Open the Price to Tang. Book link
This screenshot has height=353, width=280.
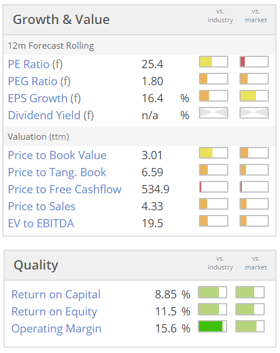coord(57,172)
